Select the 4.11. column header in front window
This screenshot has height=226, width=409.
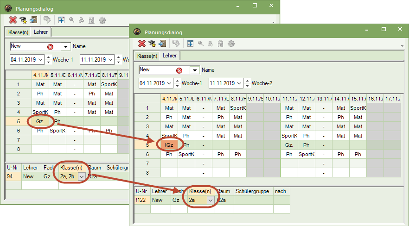(x=169, y=99)
